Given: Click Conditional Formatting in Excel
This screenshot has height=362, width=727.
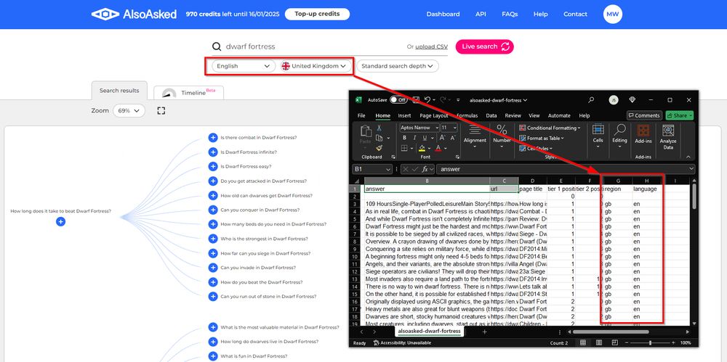Looking at the screenshot, I should coord(550,128).
